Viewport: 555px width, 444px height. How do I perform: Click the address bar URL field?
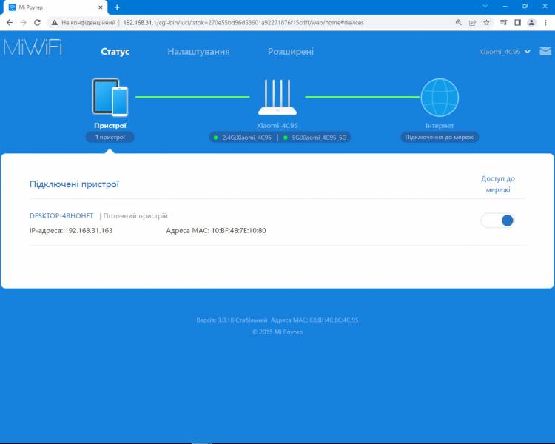[243, 23]
